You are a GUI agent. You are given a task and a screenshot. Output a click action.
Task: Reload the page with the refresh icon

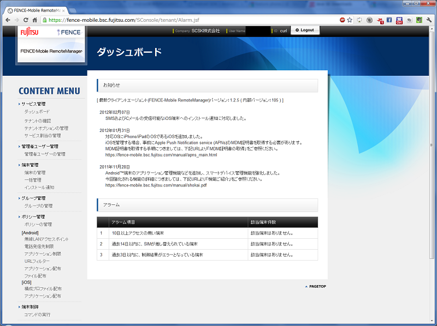[x=26, y=20]
